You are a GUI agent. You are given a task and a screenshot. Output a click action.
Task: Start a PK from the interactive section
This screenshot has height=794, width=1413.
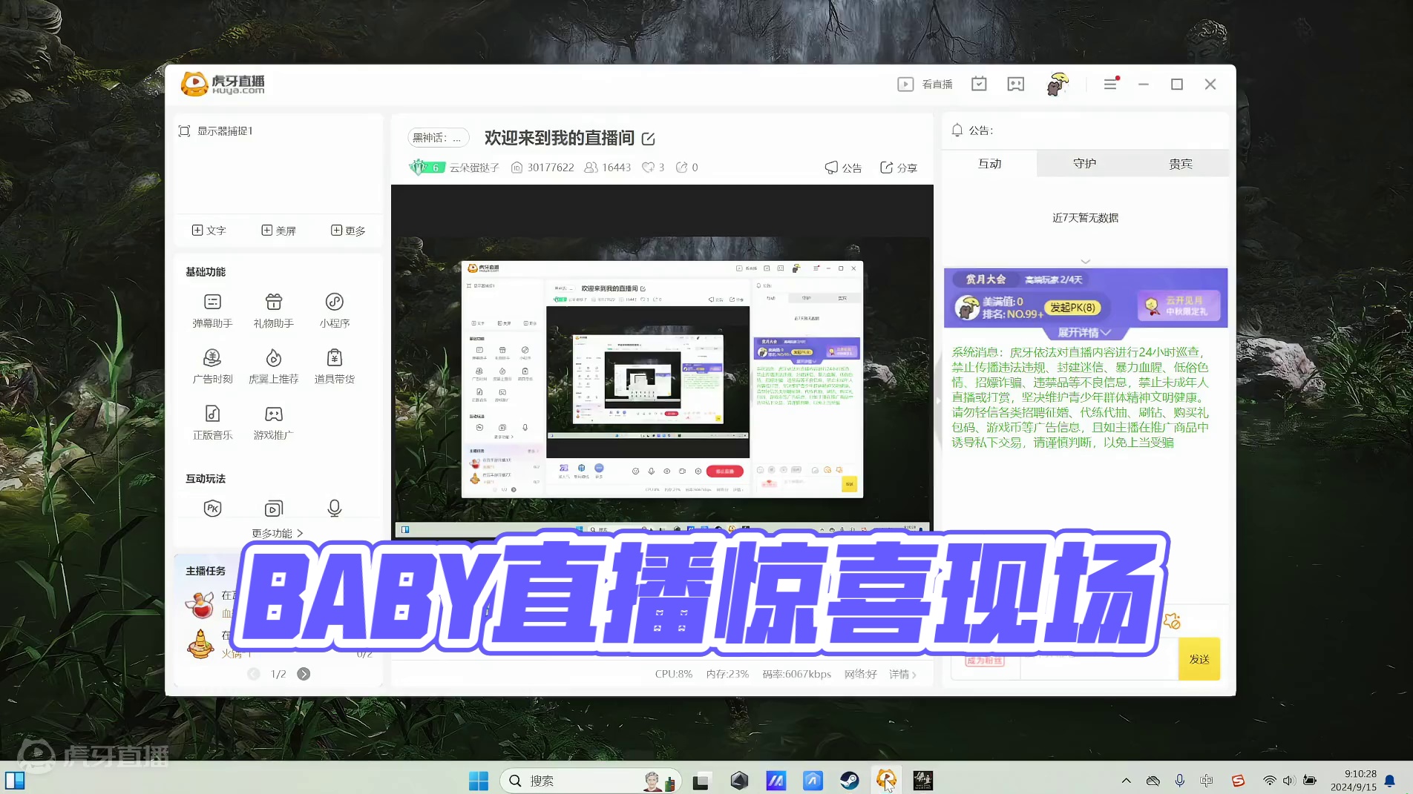tap(212, 508)
